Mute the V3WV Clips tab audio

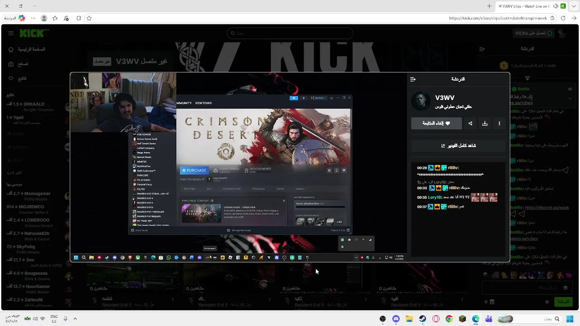[556, 6]
